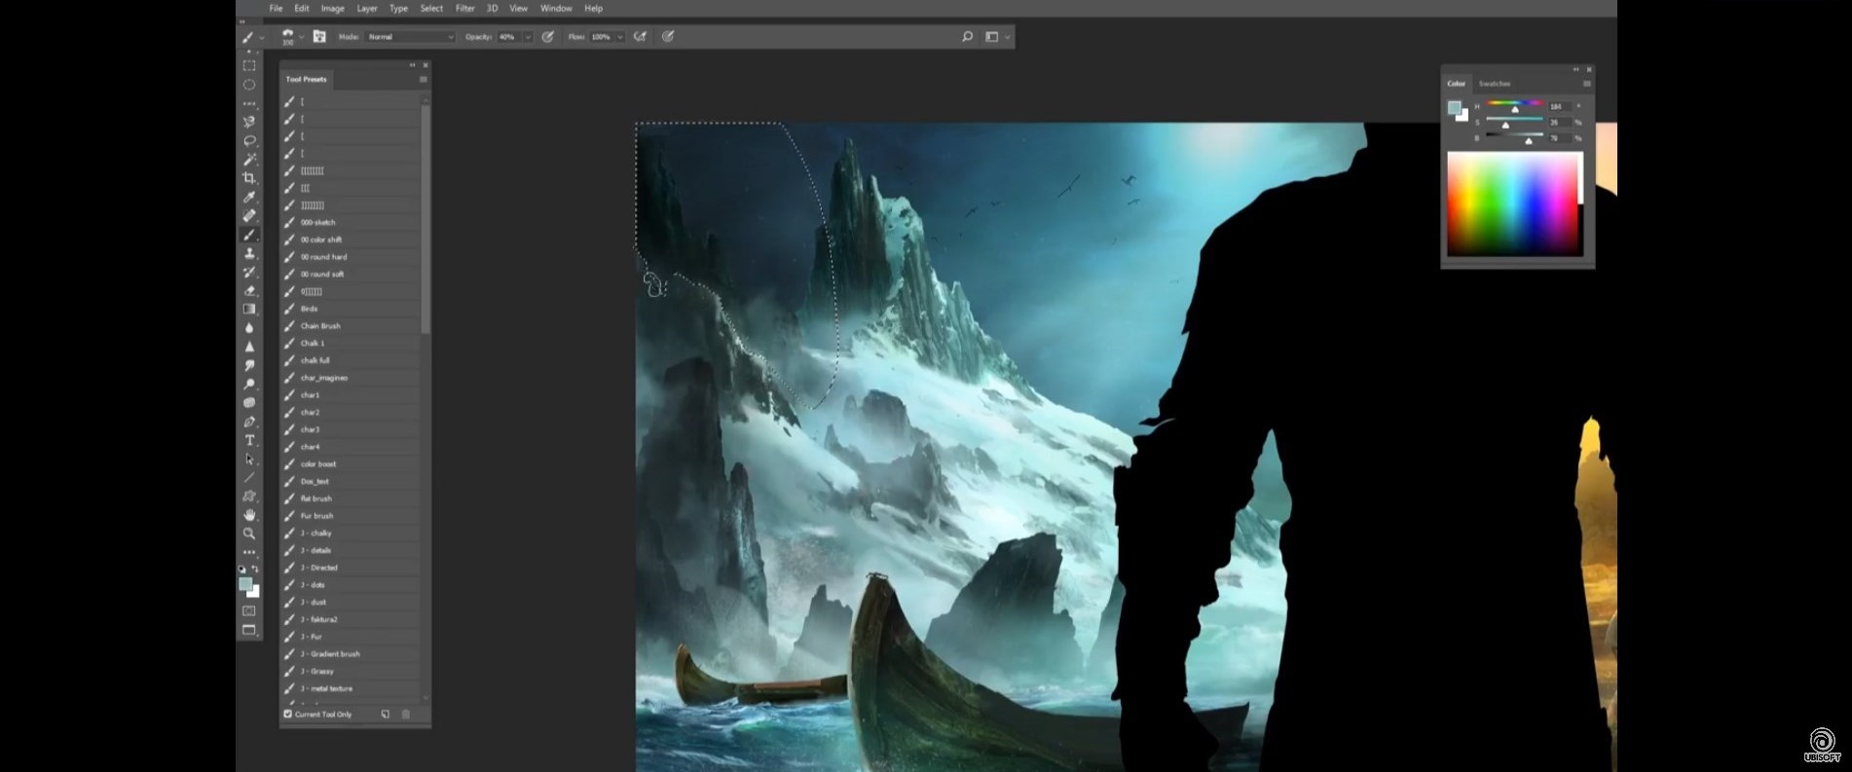Image resolution: width=1852 pixels, height=772 pixels.
Task: Swap foreground and background colors
Action: pyautogui.click(x=255, y=569)
